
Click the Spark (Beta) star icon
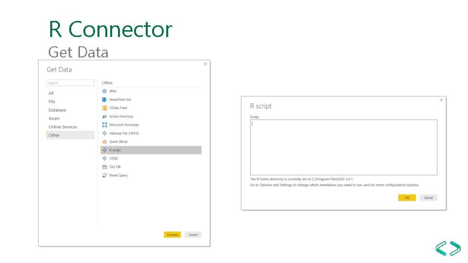click(x=104, y=142)
